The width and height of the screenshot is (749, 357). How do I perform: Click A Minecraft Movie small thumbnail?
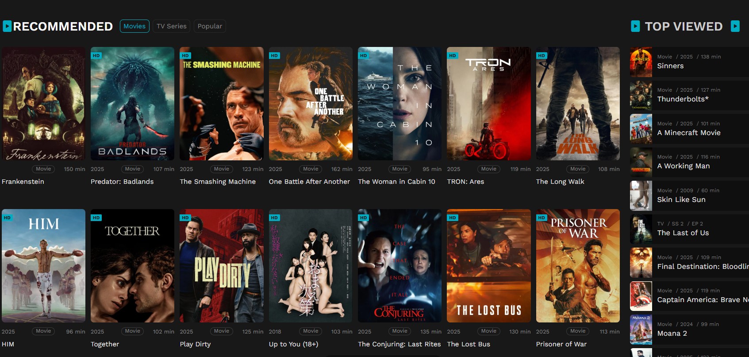click(641, 129)
